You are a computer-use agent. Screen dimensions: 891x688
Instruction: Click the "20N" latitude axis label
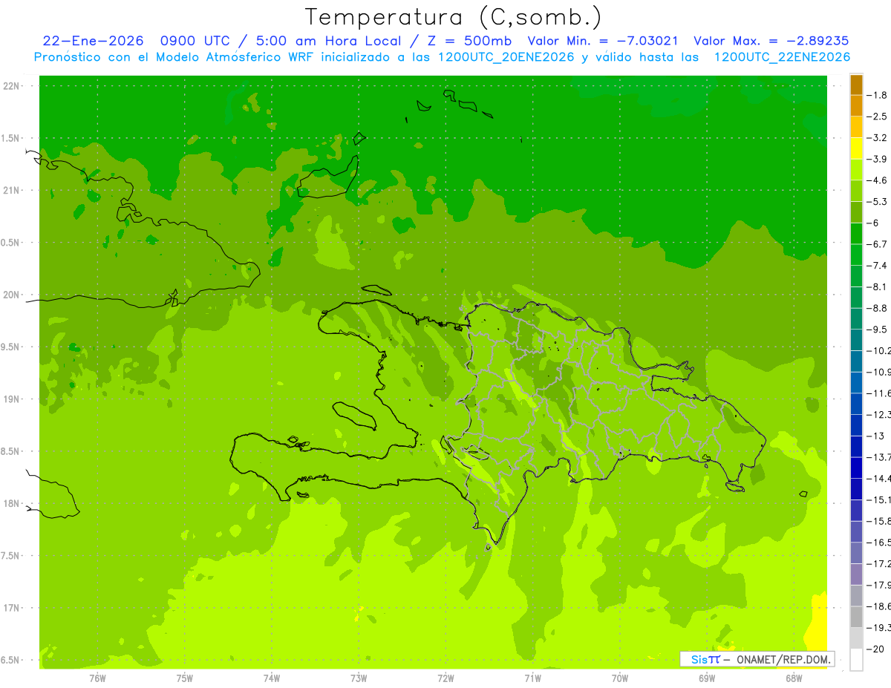click(13, 295)
